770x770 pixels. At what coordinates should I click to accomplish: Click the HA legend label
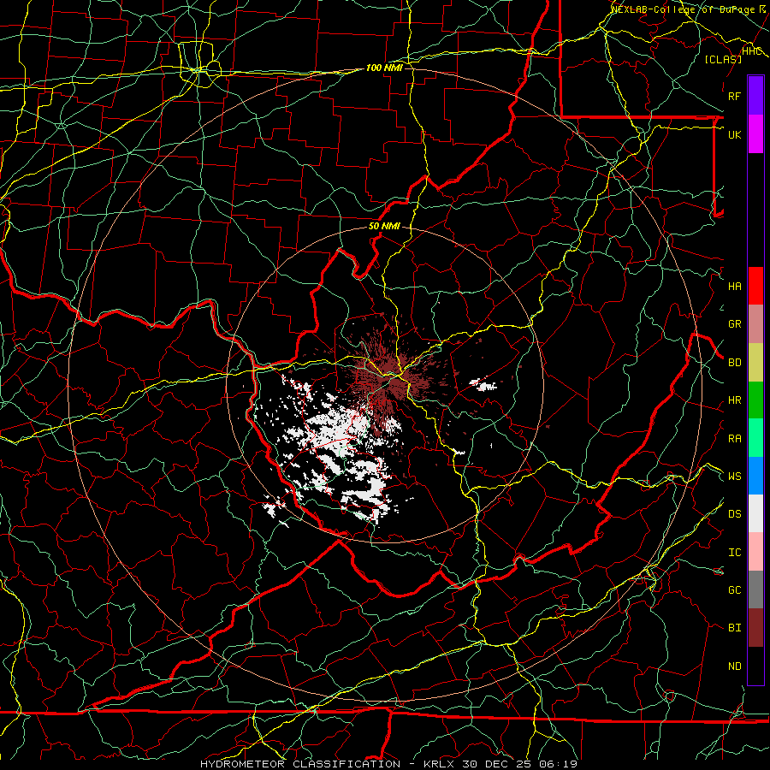735,286
